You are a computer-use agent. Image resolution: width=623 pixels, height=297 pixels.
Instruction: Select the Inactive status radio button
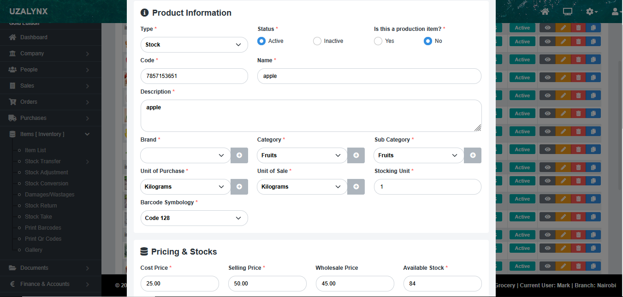[x=317, y=41]
